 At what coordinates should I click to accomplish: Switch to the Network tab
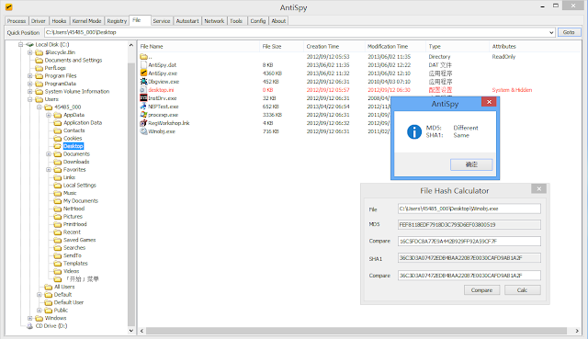point(214,21)
